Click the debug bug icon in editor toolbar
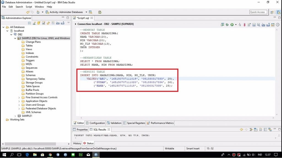Screen dimensions: 282x158 pyautogui.click(x=227, y=25)
